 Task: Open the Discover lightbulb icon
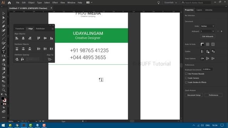159,2
